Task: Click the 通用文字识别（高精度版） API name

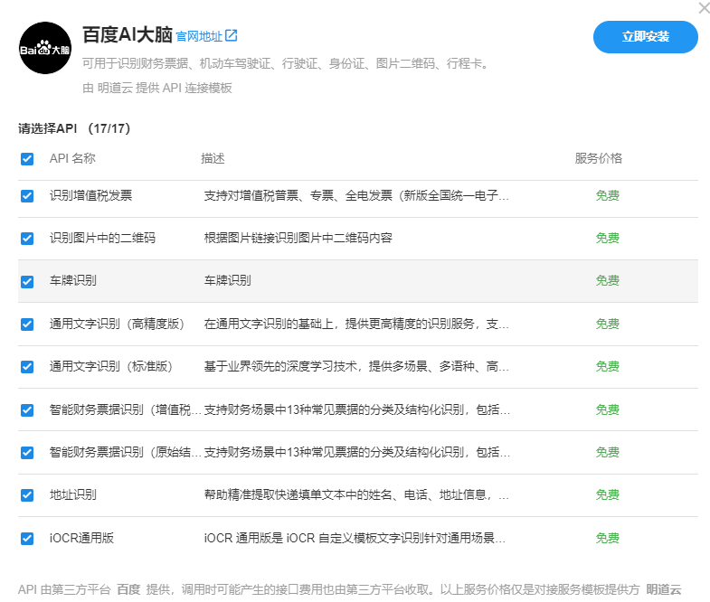Action: [117, 325]
